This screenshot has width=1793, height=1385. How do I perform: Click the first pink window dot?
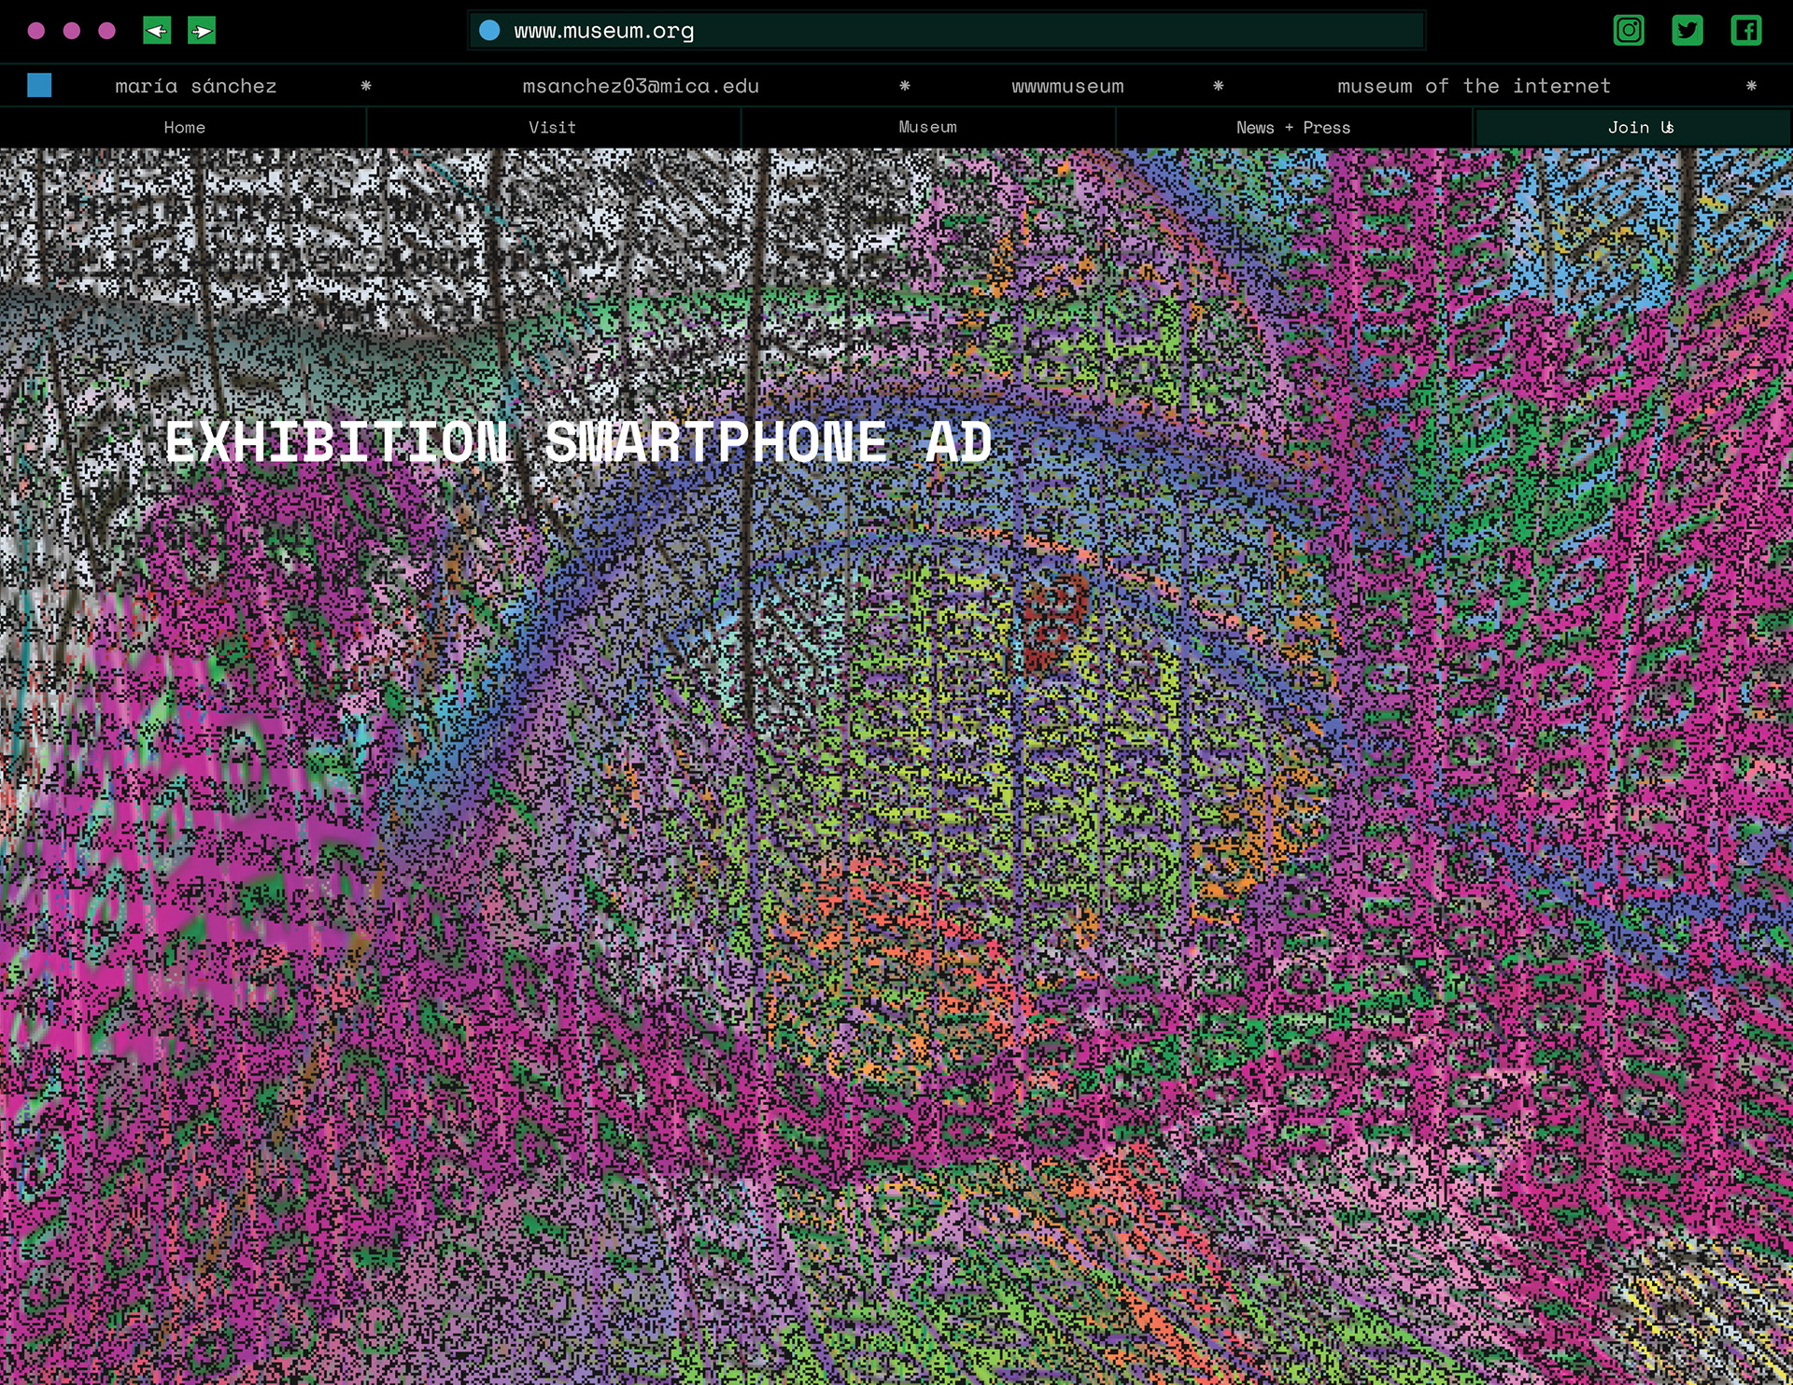coord(36,31)
